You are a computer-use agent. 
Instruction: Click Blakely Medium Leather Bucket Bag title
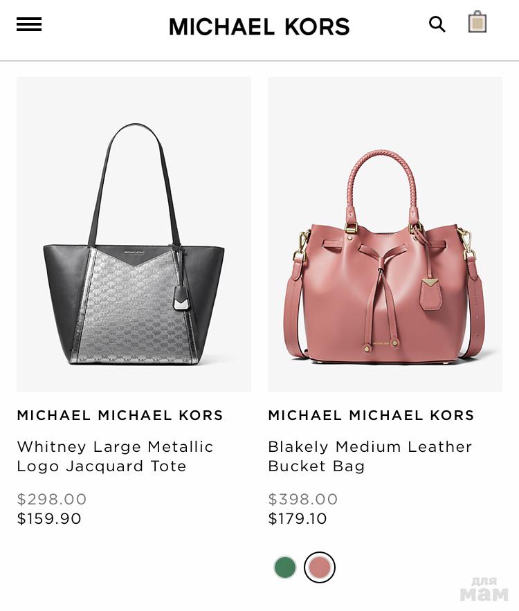pos(370,456)
